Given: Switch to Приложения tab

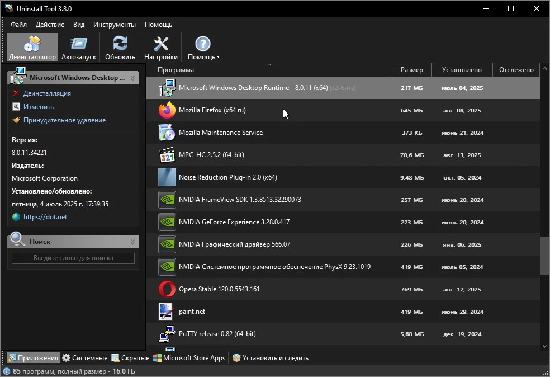Looking at the screenshot, I should click(34, 358).
